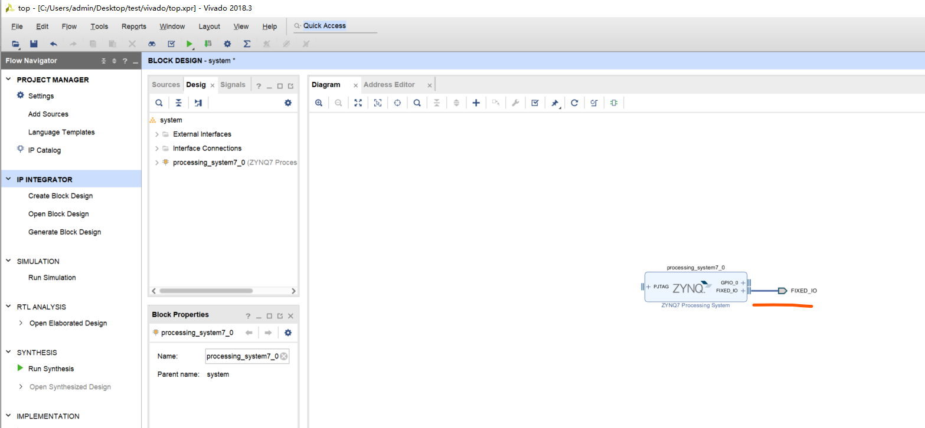Open Design panel settings gear
This screenshot has height=428, width=925.
(x=288, y=103)
